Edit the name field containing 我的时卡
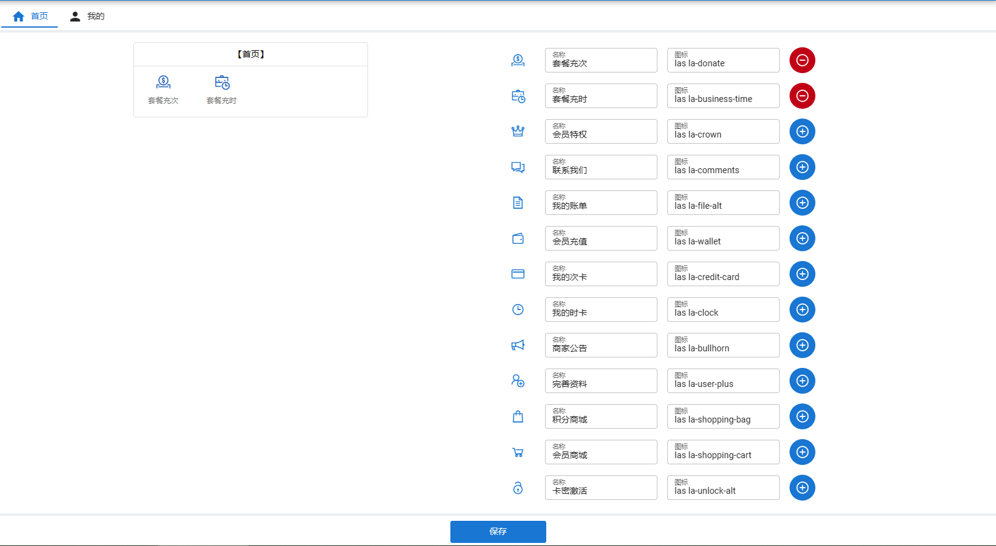This screenshot has width=996, height=546. click(x=601, y=310)
